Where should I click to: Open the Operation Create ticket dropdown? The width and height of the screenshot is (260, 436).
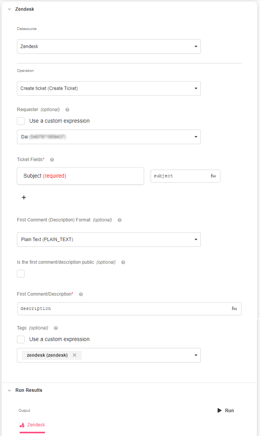(109, 88)
